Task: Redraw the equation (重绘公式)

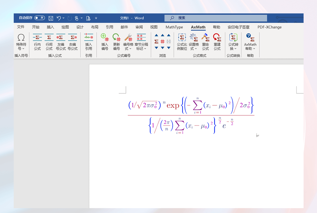Action: coord(205,43)
